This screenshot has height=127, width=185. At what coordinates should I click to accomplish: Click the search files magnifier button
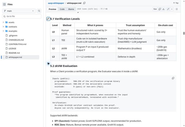(x=39, y=11)
